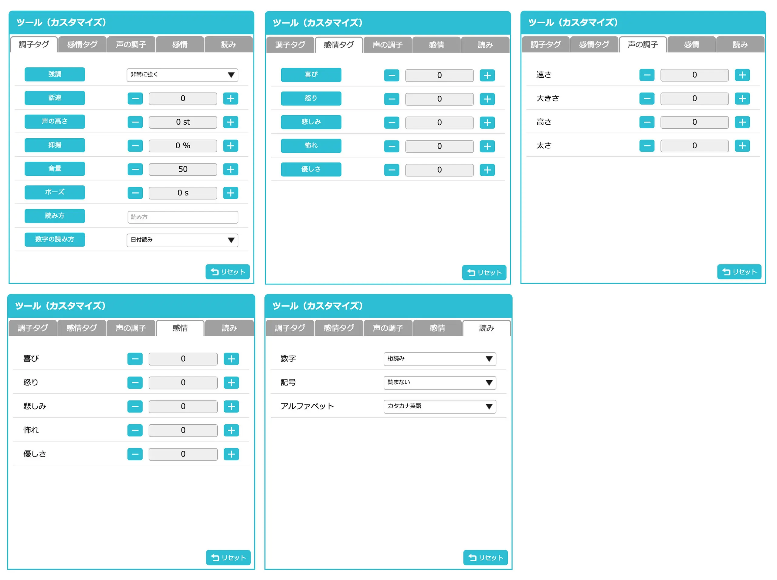Decrease 怖れ in 感情 tab panel

(135, 430)
